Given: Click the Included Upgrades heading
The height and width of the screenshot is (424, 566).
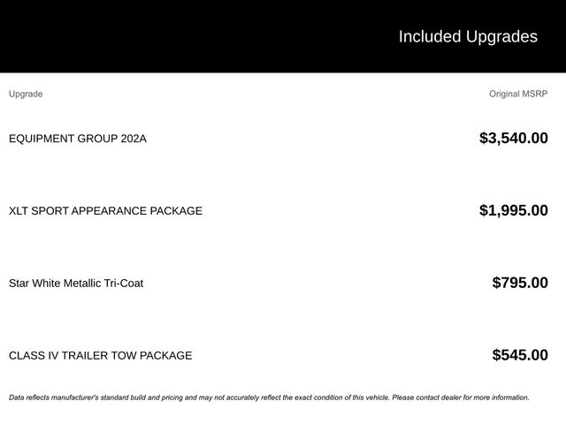Looking at the screenshot, I should [x=467, y=36].
